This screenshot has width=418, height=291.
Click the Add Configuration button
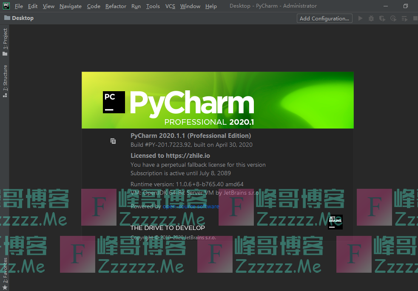(x=324, y=18)
